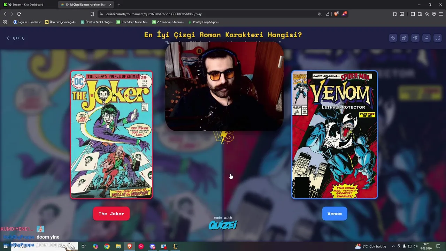The image size is (446, 251).
Task: Reload the current page
Action: [19, 14]
